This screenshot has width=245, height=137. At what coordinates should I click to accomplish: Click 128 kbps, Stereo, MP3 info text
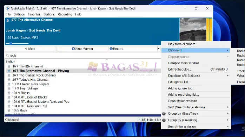22,38
